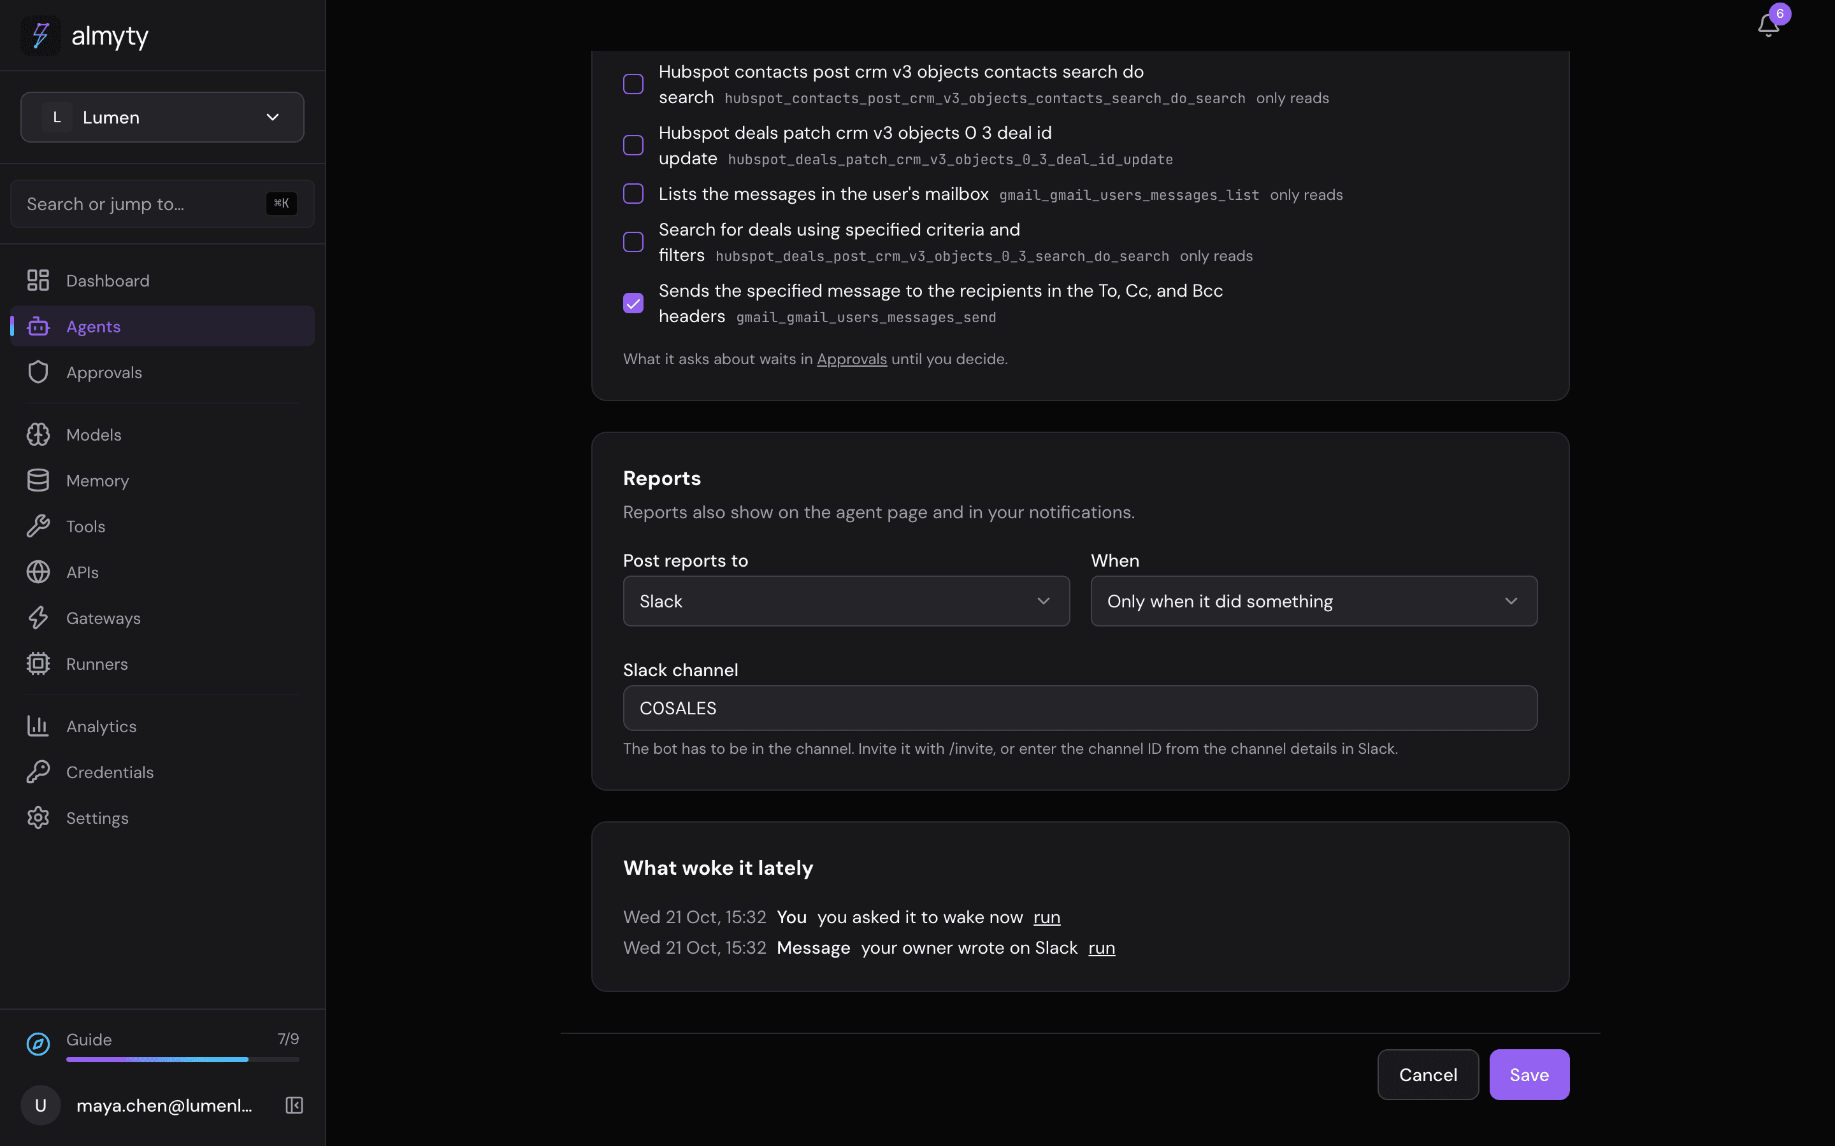Click the L workspace avatar badge
Image resolution: width=1835 pixels, height=1146 pixels.
(57, 118)
